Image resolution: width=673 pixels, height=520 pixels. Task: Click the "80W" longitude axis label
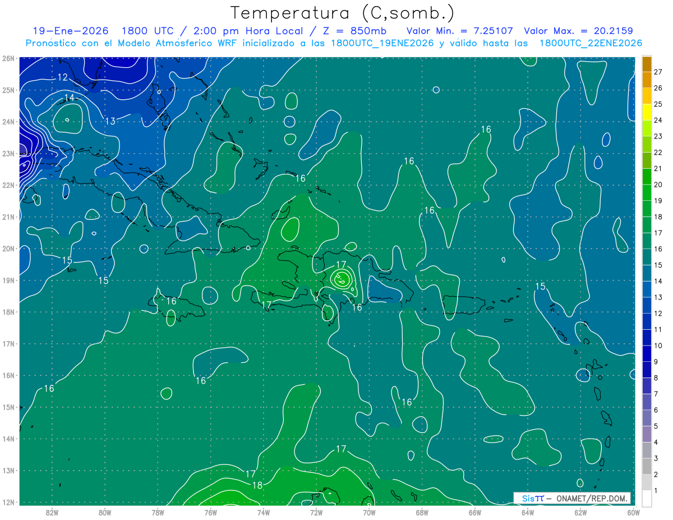point(105,512)
